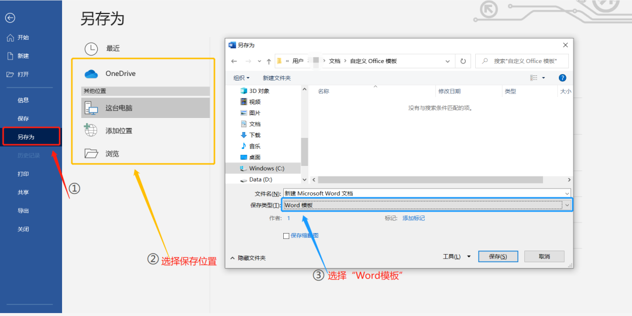Open view options dropdown arrow

[x=543, y=78]
